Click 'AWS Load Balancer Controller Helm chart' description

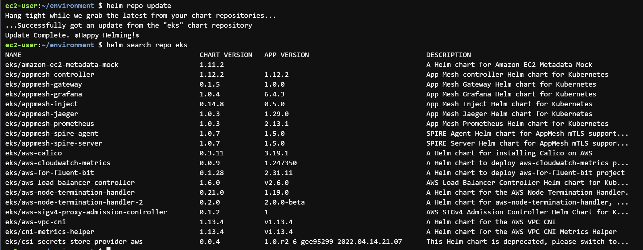pyautogui.click(x=527, y=183)
